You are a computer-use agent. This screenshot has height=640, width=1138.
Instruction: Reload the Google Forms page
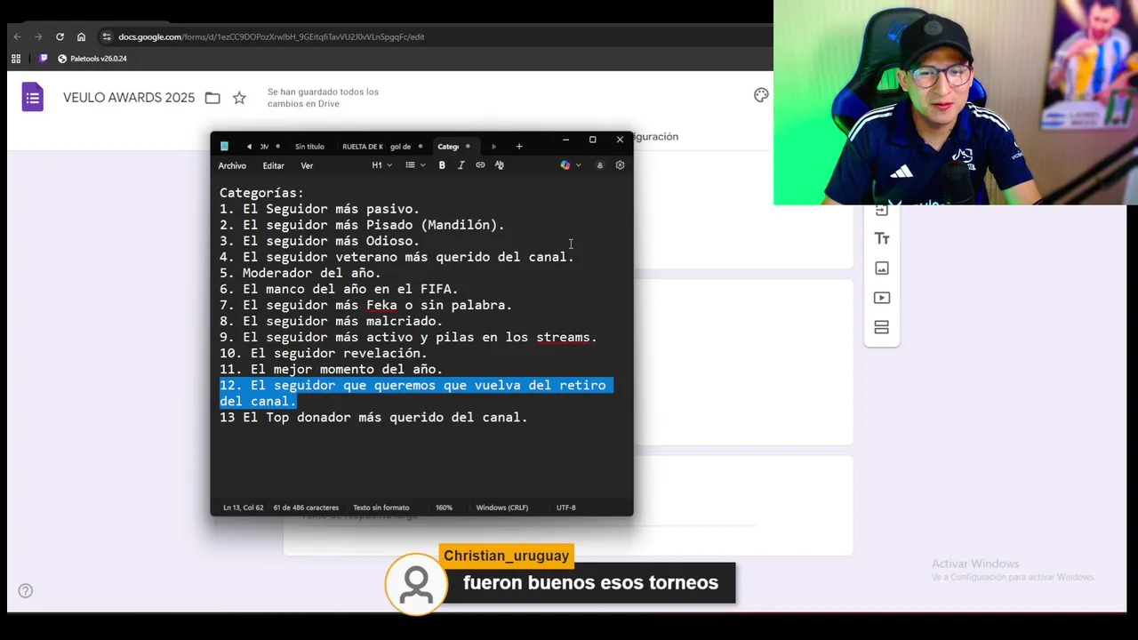coord(60,36)
